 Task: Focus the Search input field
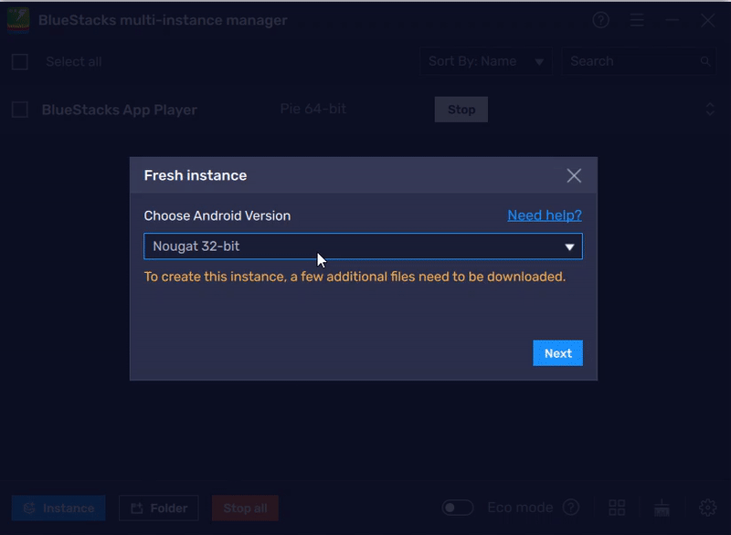click(x=639, y=61)
